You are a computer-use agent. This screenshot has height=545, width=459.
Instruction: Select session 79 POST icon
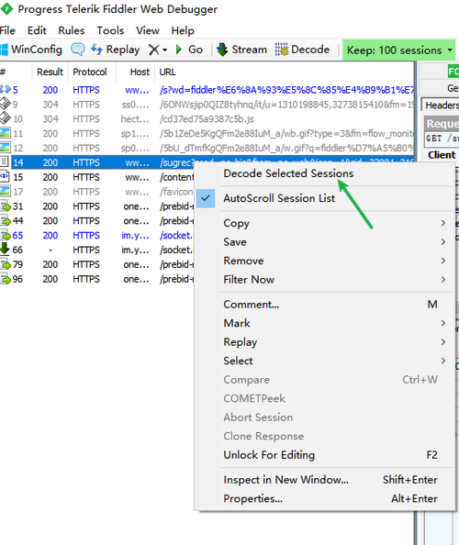click(x=6, y=264)
